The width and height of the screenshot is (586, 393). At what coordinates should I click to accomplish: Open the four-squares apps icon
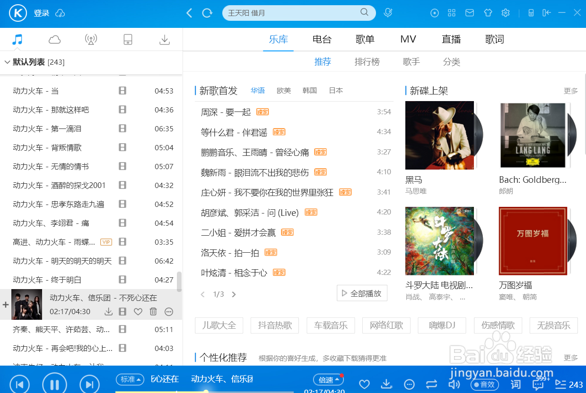tap(452, 13)
